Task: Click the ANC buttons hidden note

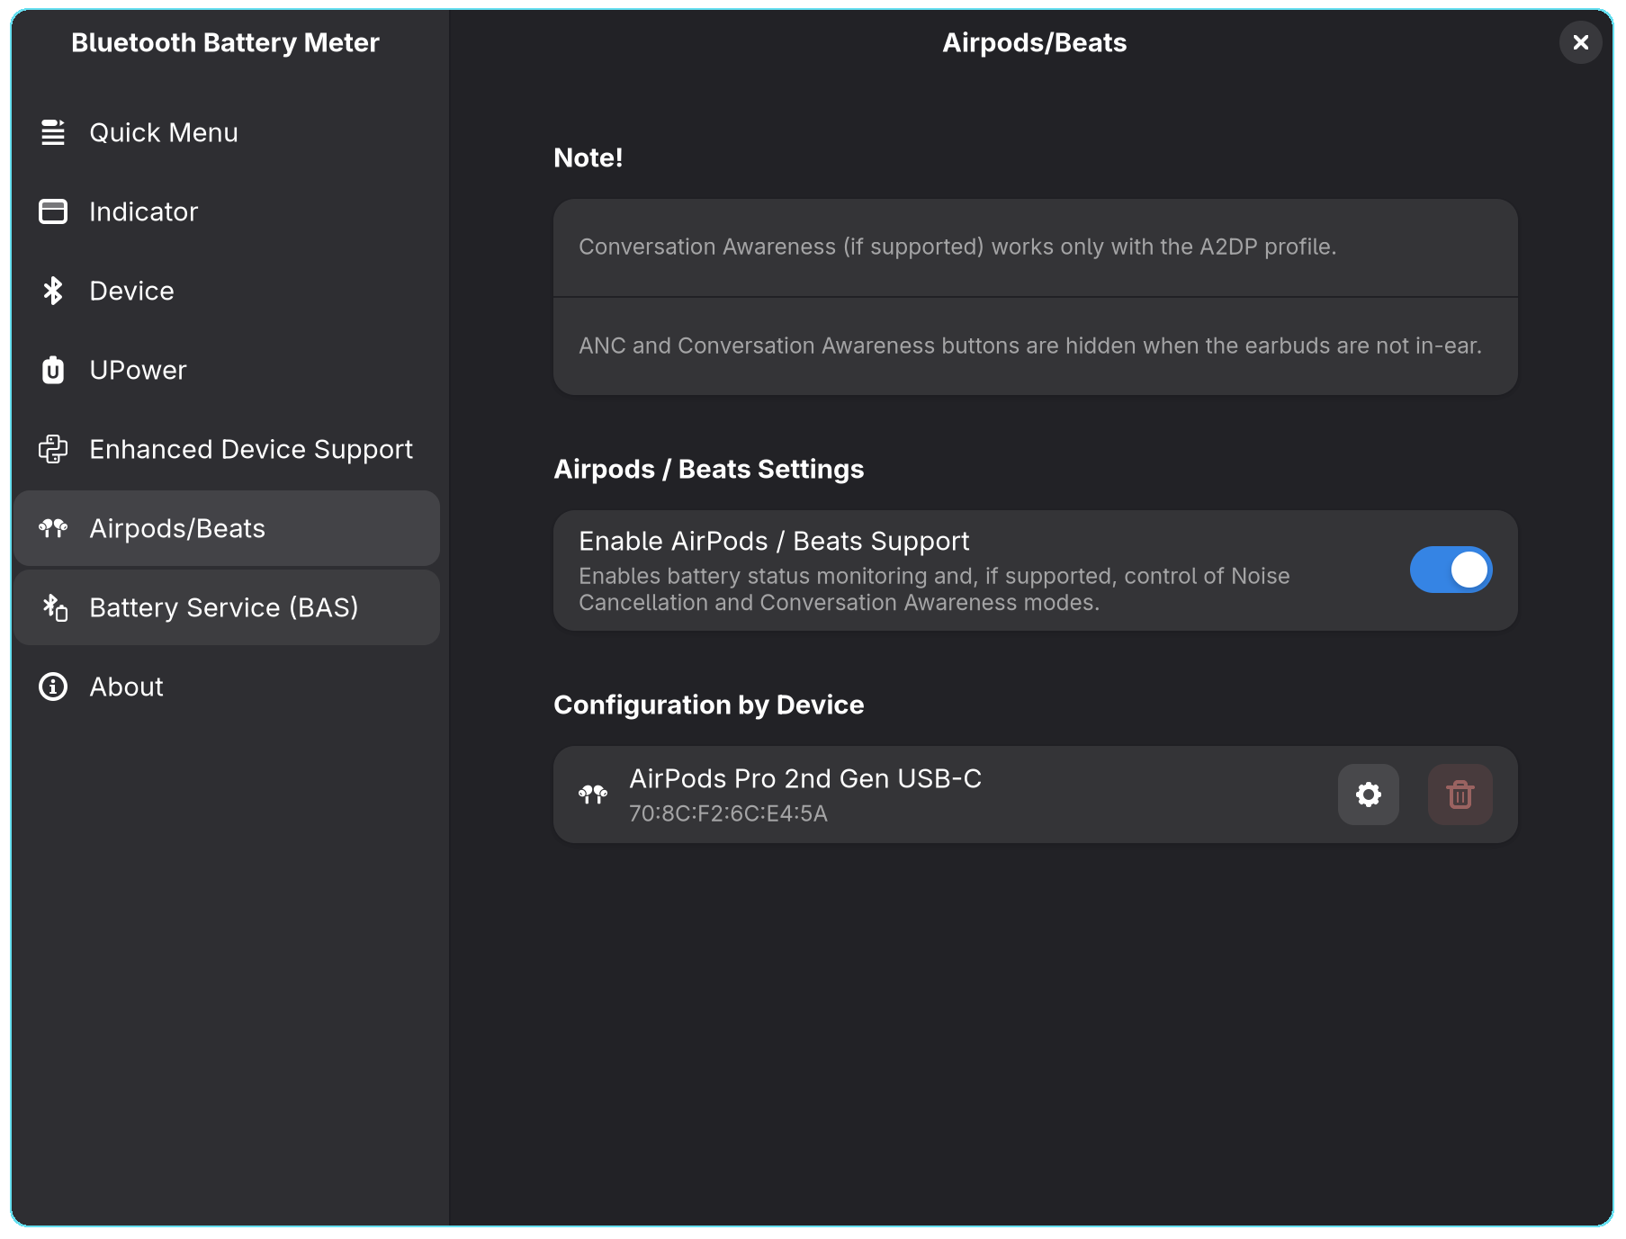Action: [1029, 346]
